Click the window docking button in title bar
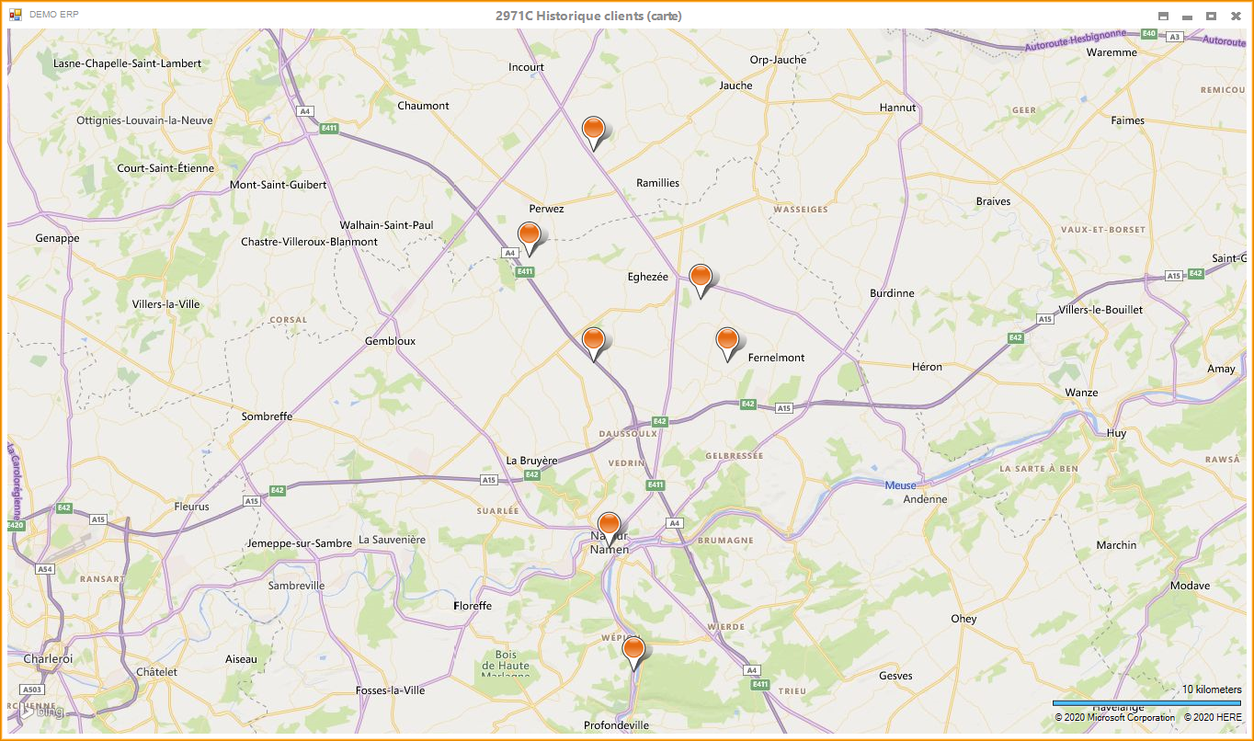 point(1163,17)
